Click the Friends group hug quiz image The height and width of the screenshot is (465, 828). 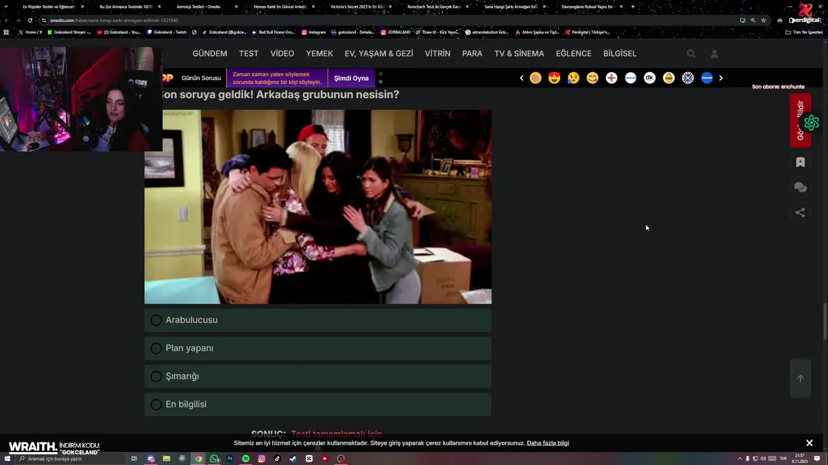tap(318, 207)
